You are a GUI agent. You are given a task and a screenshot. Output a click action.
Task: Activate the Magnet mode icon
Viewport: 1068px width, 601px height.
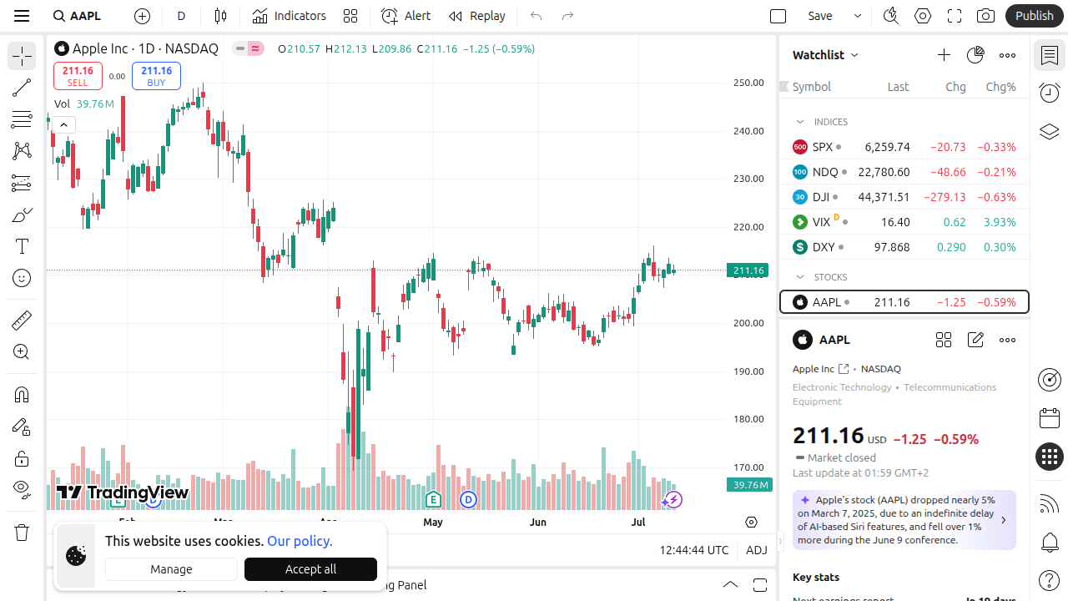point(22,395)
